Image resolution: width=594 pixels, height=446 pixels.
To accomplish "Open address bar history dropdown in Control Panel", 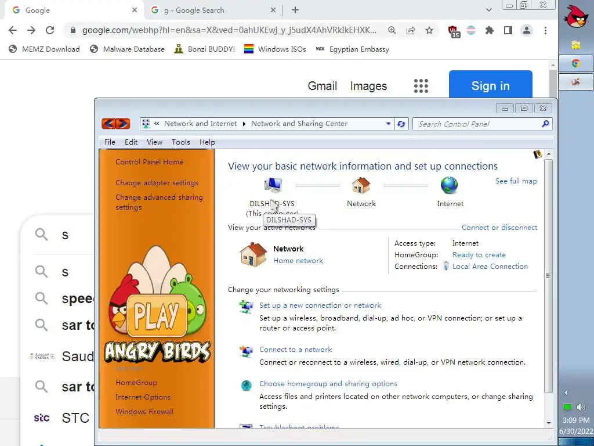I will (x=388, y=124).
